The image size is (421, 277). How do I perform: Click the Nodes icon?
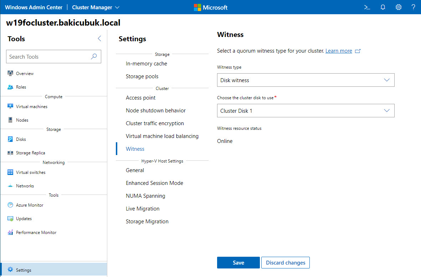click(10, 120)
